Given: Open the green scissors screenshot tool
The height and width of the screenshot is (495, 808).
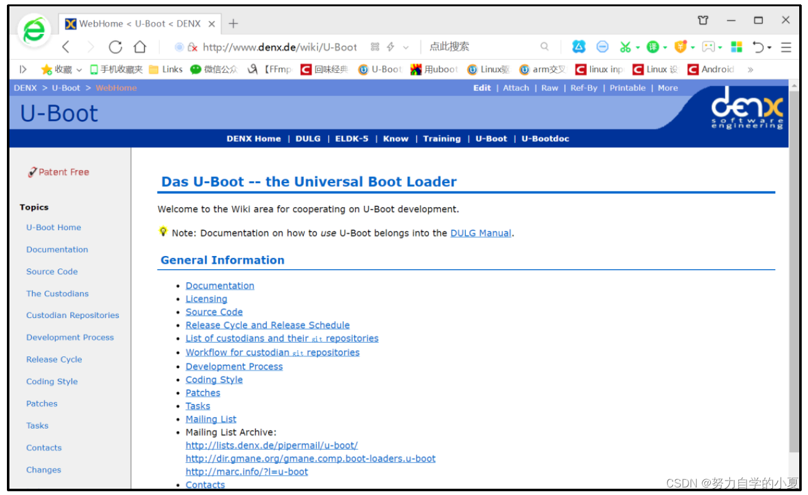Looking at the screenshot, I should [625, 46].
